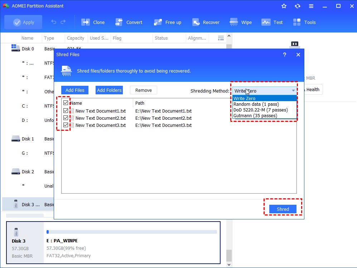Open the Wipe tool
Image resolution: width=357 pixels, height=268 pixels.
[241, 22]
